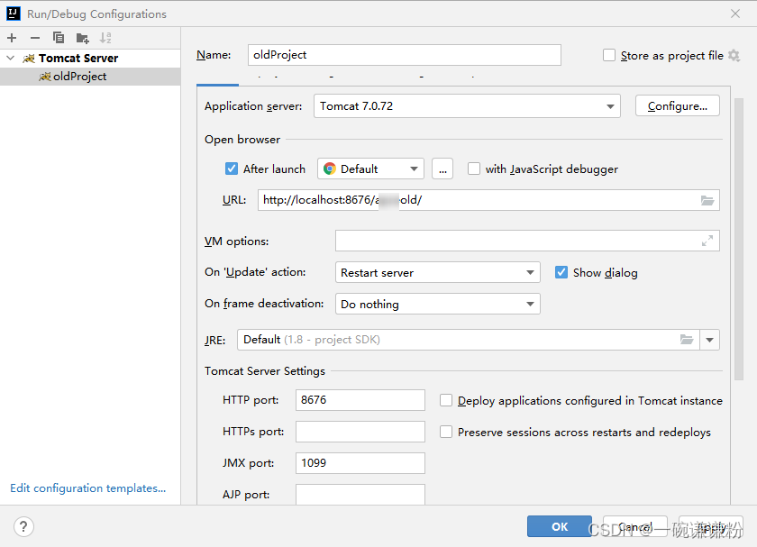Open the On frame deactivation dropdown
This screenshot has height=547, width=757.
click(x=437, y=305)
